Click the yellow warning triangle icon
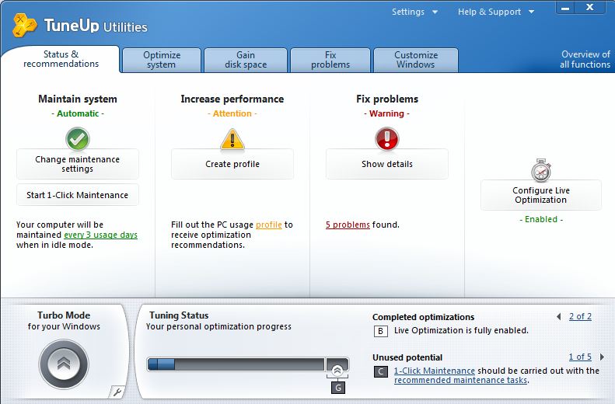 click(x=232, y=139)
